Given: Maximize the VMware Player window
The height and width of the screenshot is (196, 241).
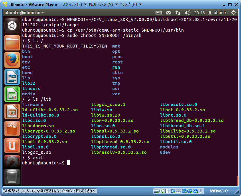Looking at the screenshot, I should click(x=230, y=5).
